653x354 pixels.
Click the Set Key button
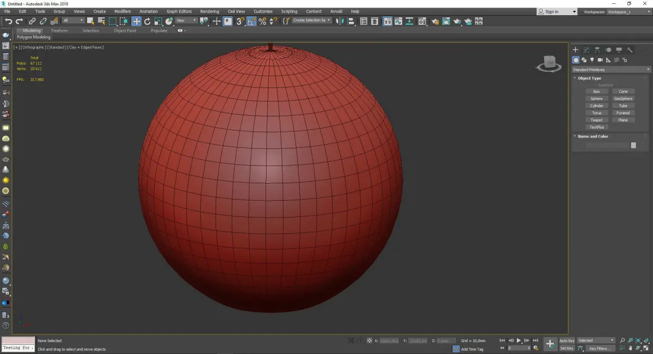coord(566,348)
